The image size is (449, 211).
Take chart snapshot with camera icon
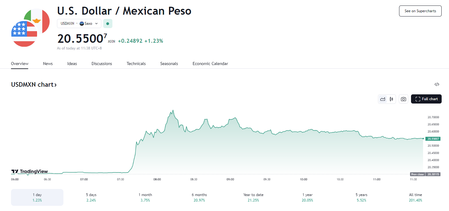coord(403,99)
